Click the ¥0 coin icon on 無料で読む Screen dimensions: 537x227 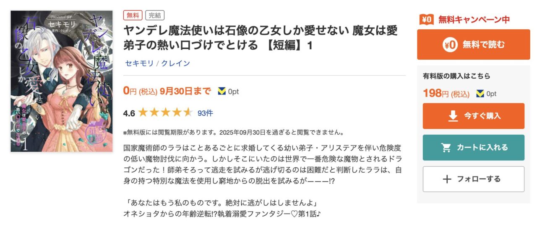[x=451, y=45]
